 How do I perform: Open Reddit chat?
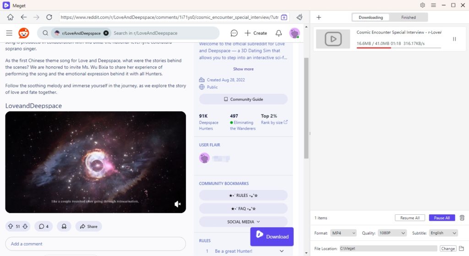tap(234, 33)
